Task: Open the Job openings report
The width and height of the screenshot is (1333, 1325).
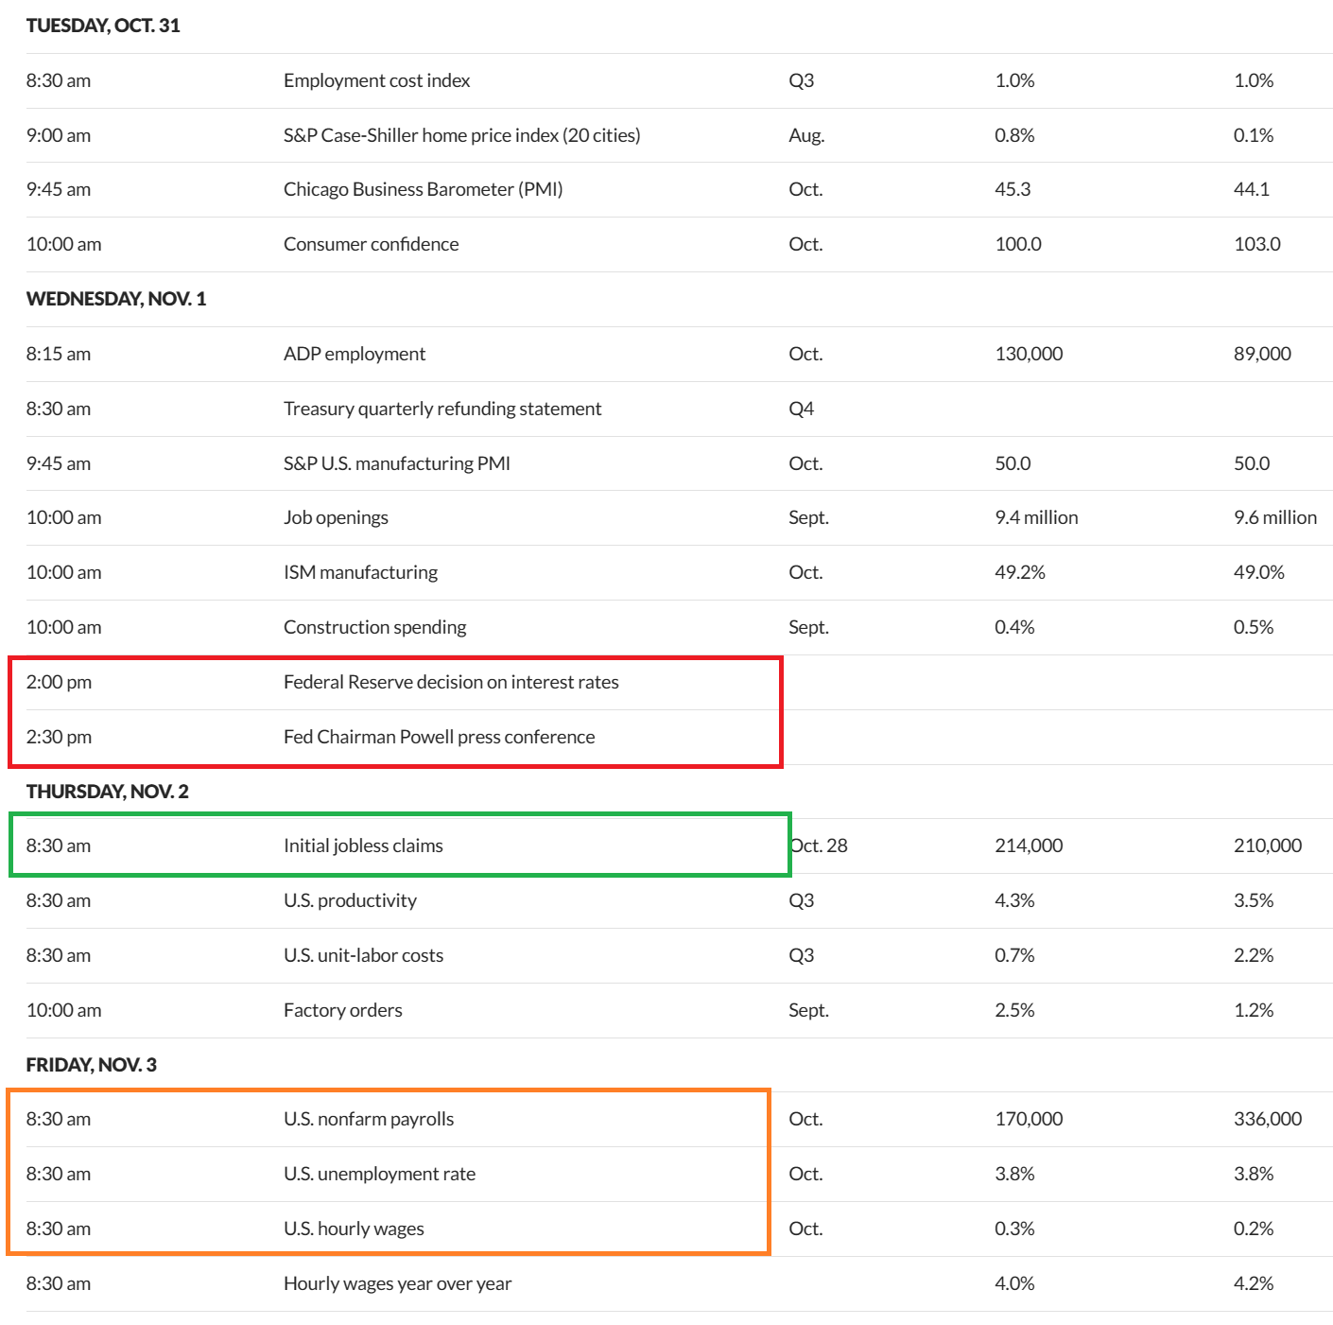Action: coord(336,517)
